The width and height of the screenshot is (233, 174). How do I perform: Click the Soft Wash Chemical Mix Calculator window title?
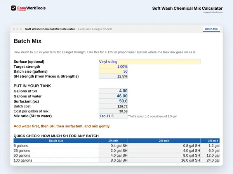[50, 29]
